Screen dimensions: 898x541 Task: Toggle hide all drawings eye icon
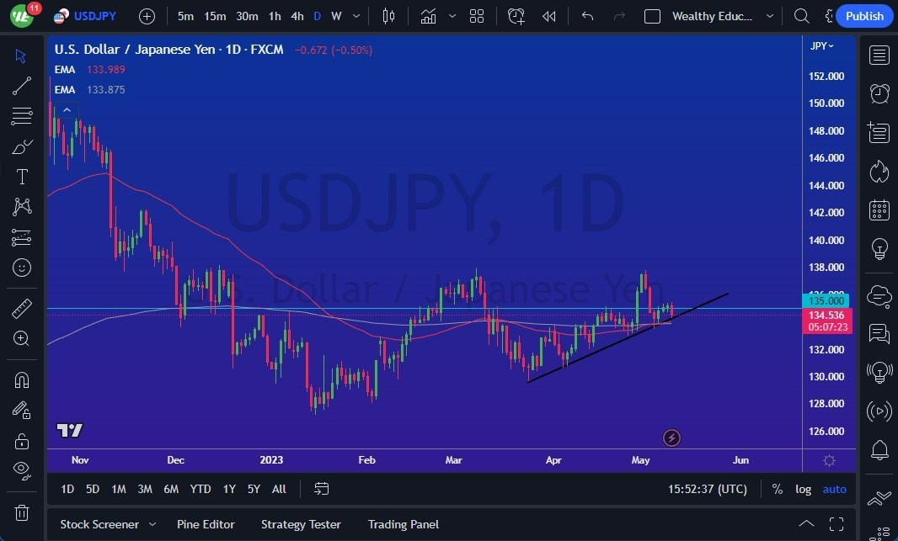(21, 470)
